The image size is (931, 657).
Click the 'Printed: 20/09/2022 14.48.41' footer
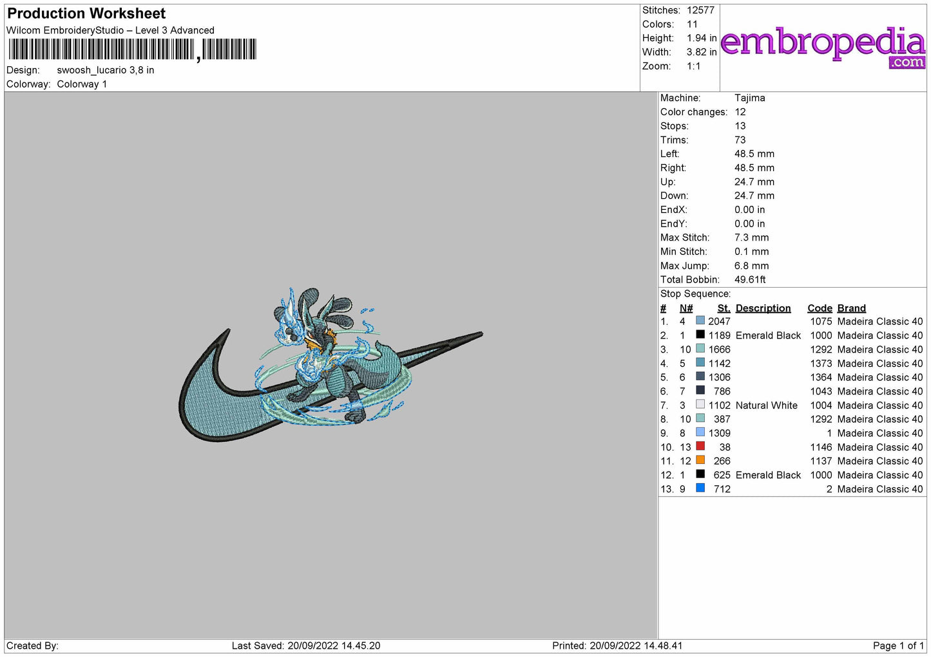click(617, 646)
